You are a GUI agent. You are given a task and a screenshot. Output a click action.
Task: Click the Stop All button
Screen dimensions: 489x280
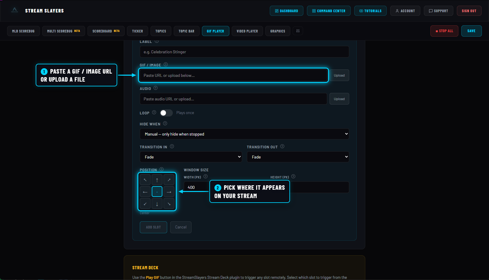pyautogui.click(x=444, y=31)
